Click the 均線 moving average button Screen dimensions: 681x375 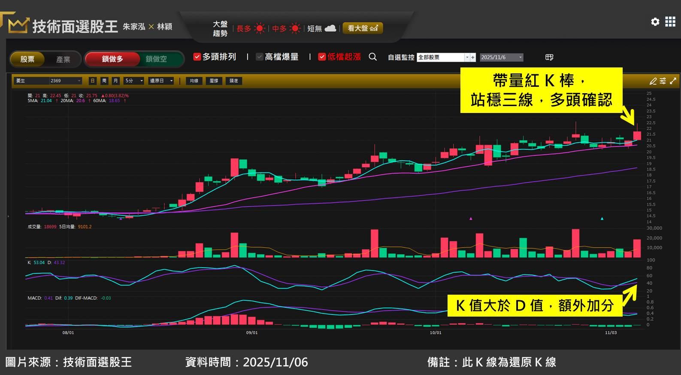(x=194, y=81)
